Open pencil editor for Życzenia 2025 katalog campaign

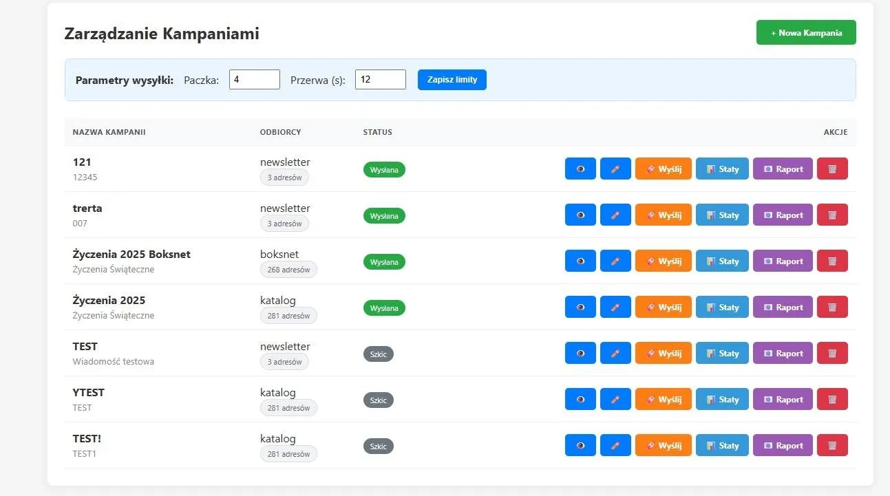[x=615, y=308]
